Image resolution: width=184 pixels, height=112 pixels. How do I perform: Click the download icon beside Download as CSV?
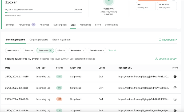[156, 59]
